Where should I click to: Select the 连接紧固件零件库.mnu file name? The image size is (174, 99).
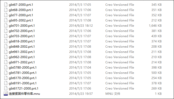[24, 94]
